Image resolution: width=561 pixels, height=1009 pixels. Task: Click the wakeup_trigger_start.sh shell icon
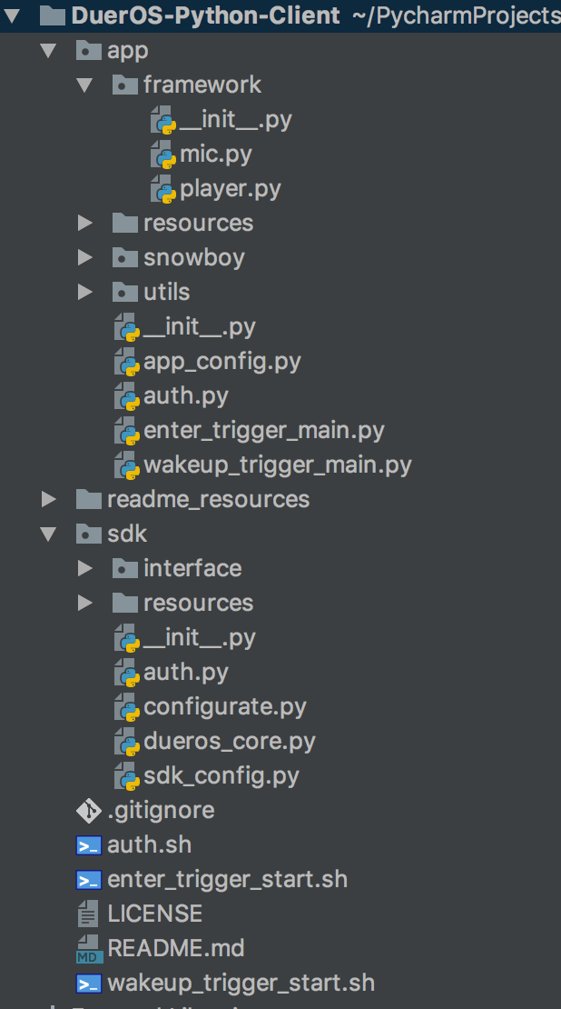[x=89, y=984]
